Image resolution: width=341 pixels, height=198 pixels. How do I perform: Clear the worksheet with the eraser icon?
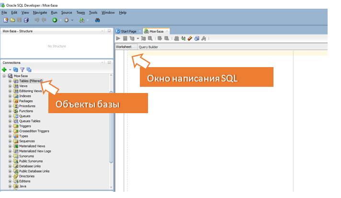coord(190,38)
